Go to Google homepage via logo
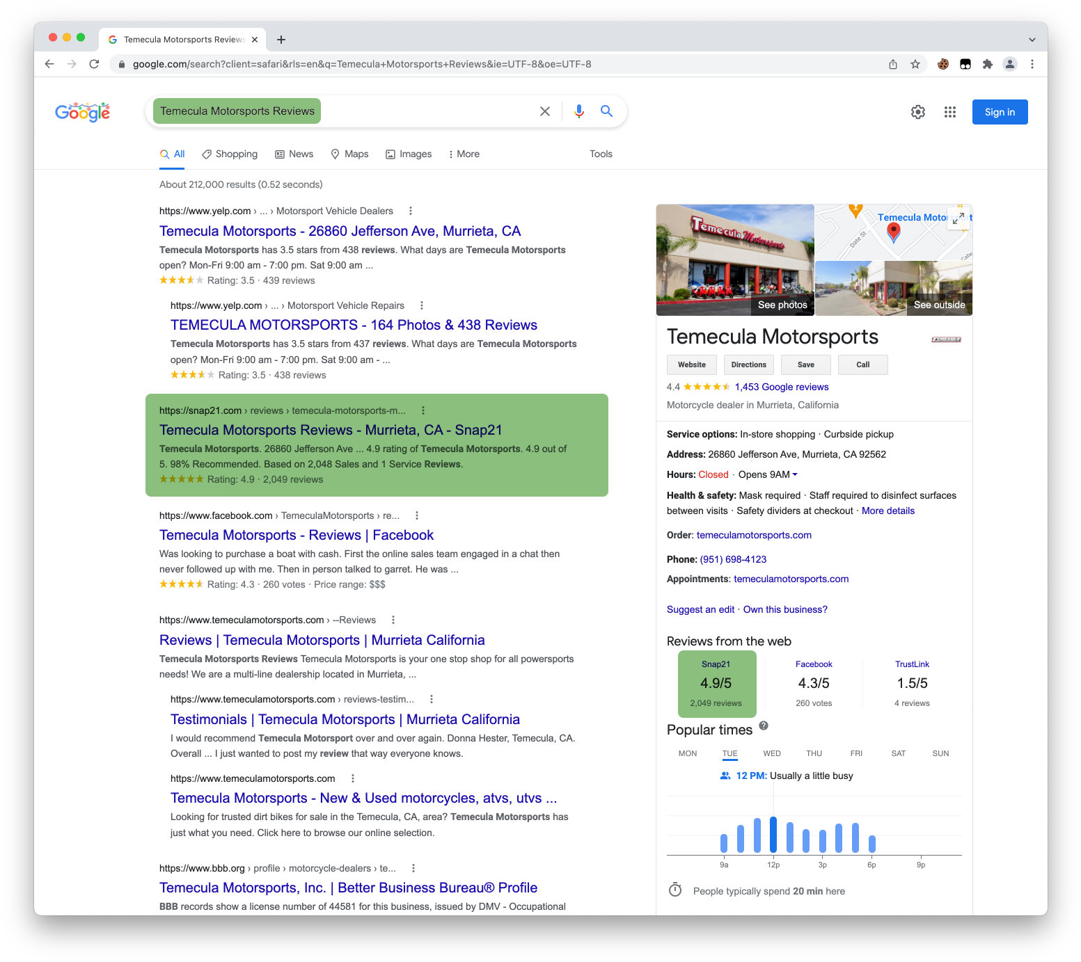 [83, 112]
